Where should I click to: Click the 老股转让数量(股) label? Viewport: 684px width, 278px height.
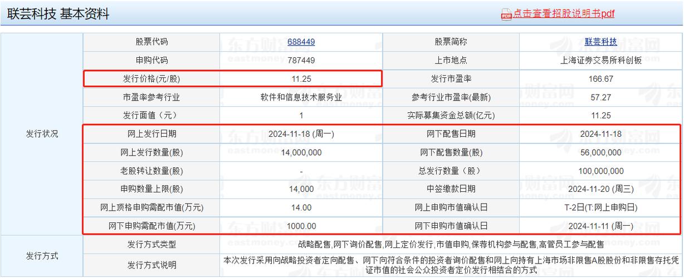coord(152,171)
